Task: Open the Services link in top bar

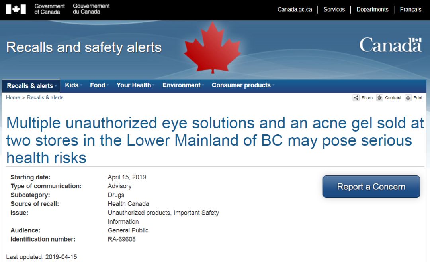Action: click(334, 10)
